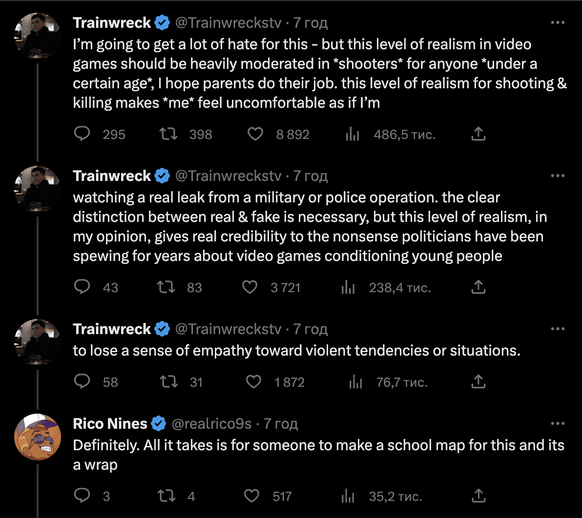Like the tweet with 8 892 likes

tap(255, 134)
